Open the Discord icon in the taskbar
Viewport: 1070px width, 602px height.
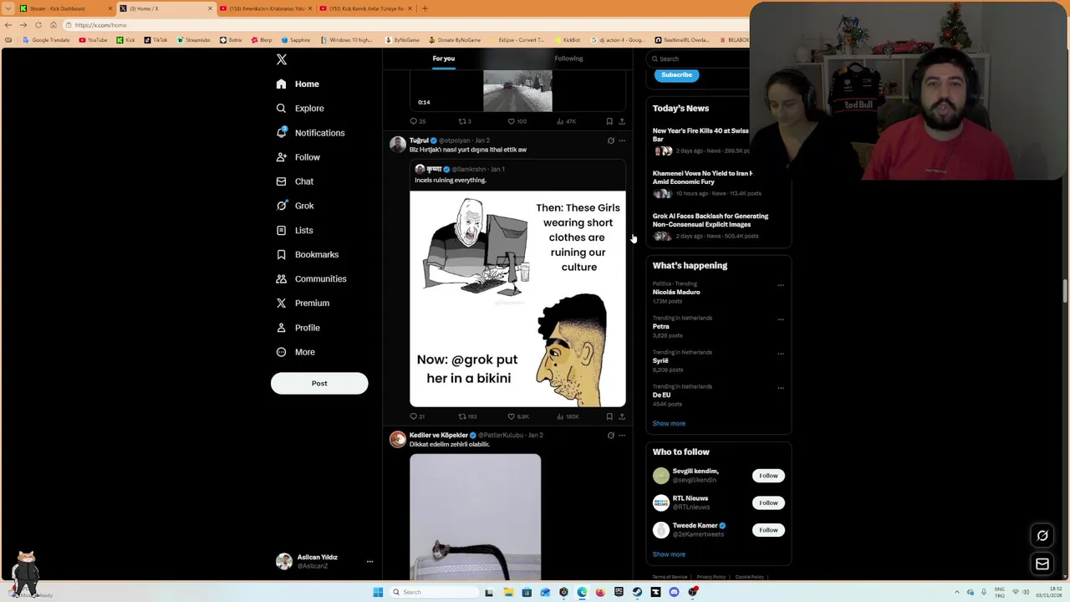[674, 592]
